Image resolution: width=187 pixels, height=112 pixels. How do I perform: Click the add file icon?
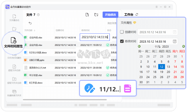87,15
